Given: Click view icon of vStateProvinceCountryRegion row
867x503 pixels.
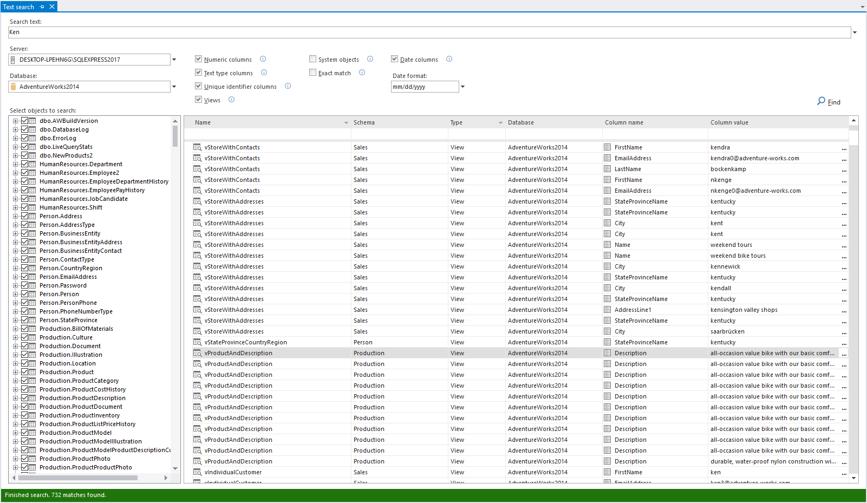Looking at the screenshot, I should point(197,342).
